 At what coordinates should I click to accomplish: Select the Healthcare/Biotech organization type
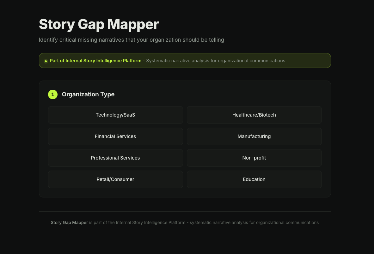pos(254,115)
